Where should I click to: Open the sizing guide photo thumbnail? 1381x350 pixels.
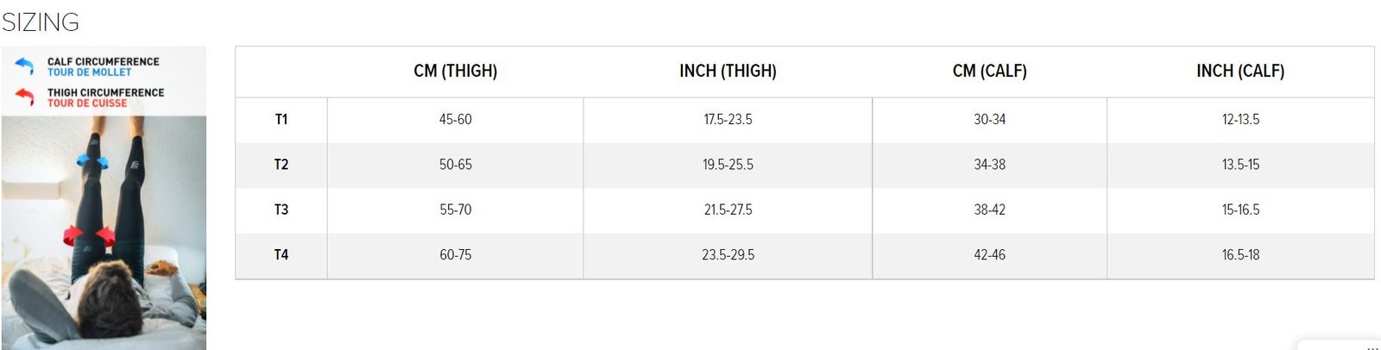tap(104, 197)
